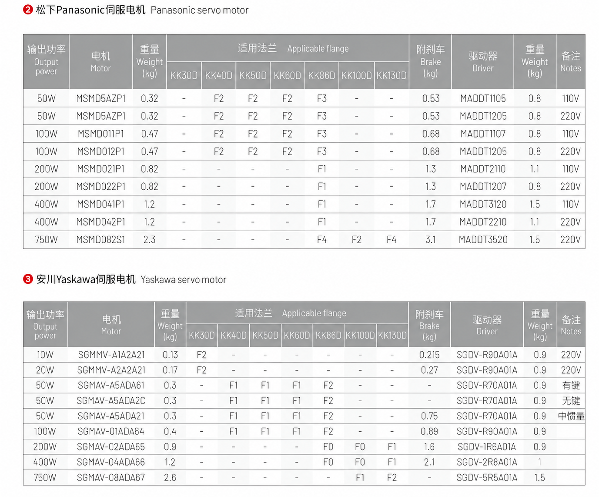This screenshot has width=599, height=497.
Task: Select the 750W motor MSMD082S1
Action: 101,240
